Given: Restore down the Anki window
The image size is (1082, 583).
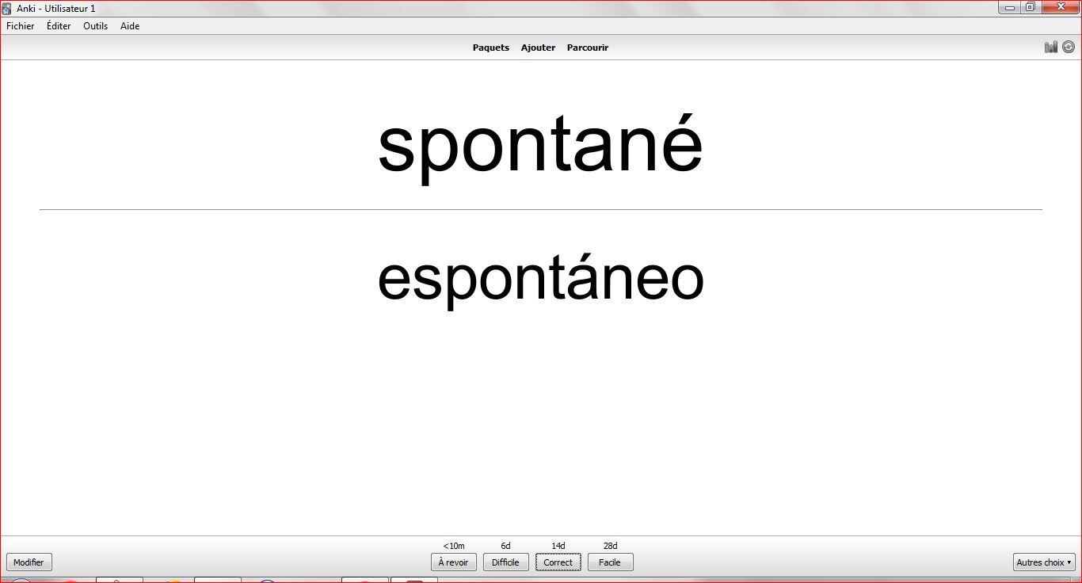Looking at the screenshot, I should tap(1030, 8).
